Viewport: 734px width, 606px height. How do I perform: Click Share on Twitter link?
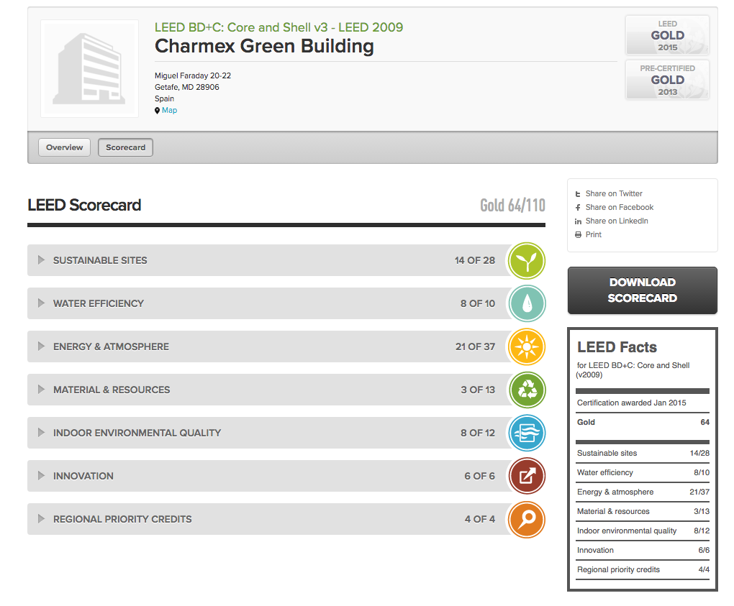point(614,193)
